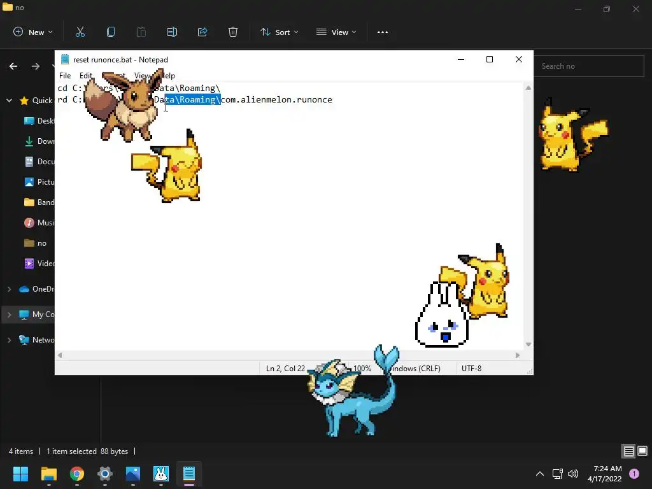Click the Ln 2, Col 22 status
The image size is (652, 489).
285,369
